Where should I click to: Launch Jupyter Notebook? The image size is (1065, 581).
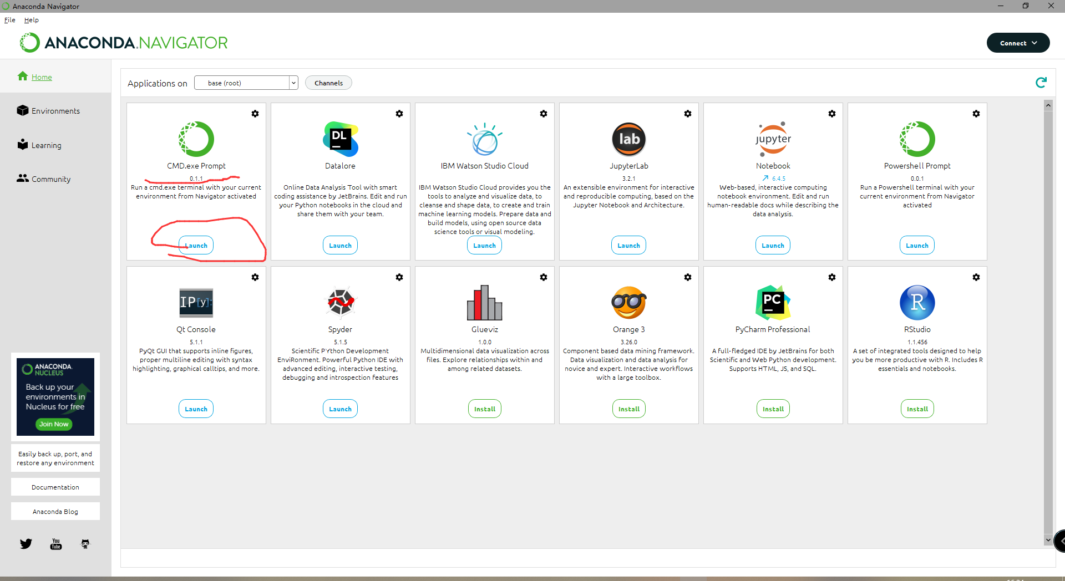(773, 245)
